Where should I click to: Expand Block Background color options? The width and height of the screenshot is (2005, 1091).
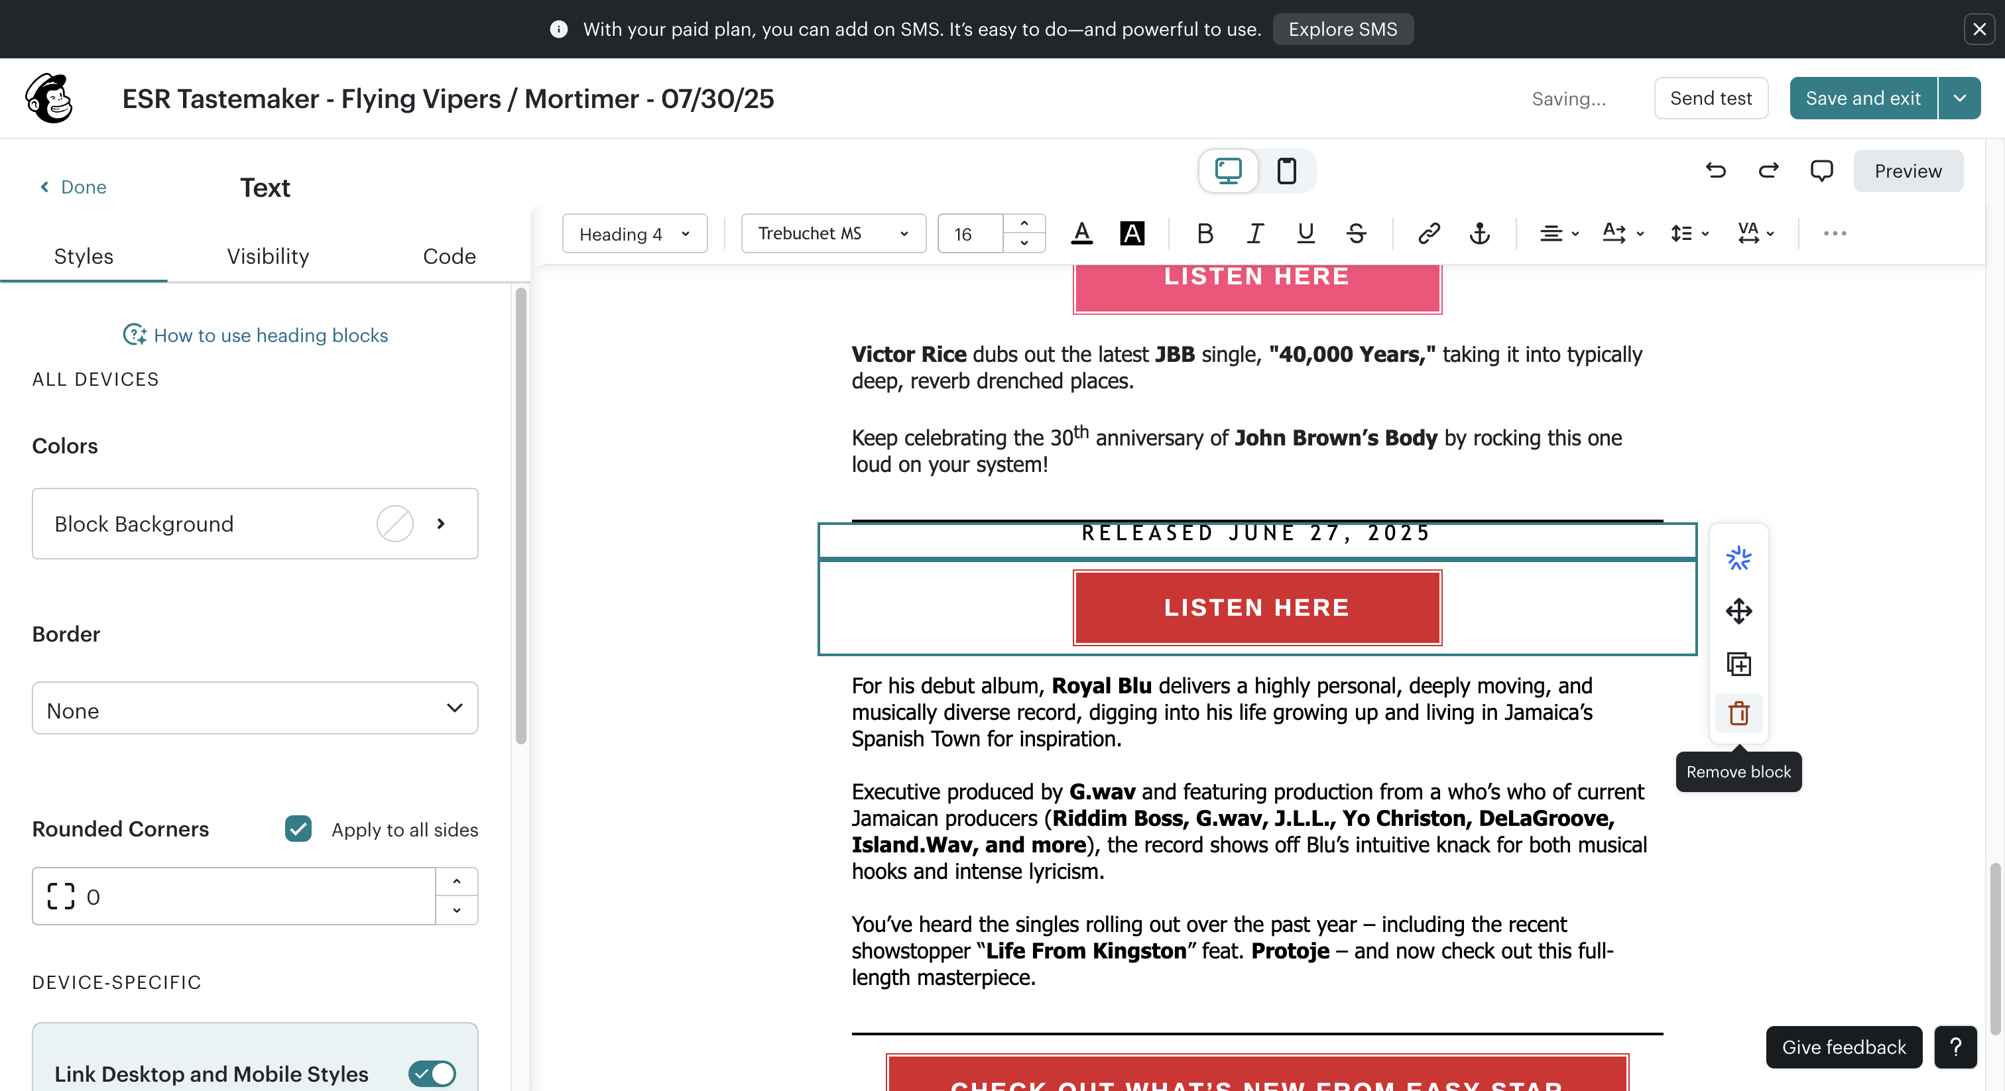(x=440, y=524)
